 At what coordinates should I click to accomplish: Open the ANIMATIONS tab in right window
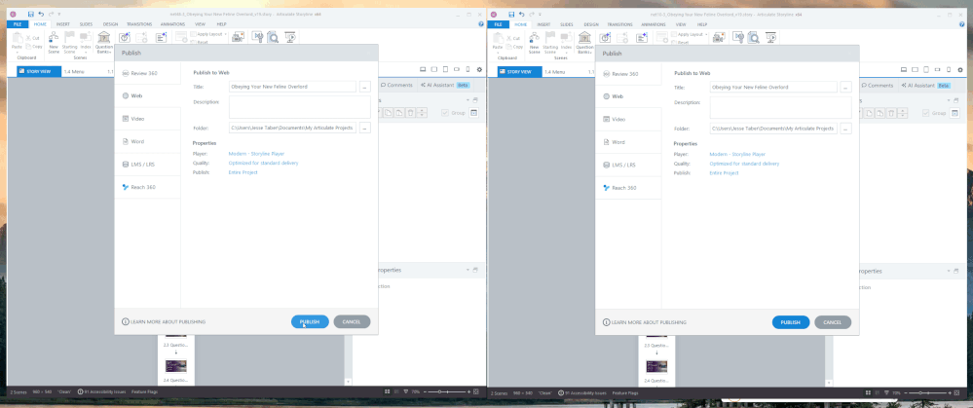tap(654, 24)
